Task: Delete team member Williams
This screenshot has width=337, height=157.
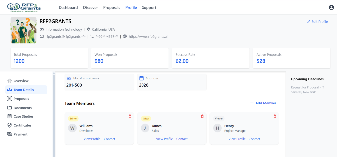Action: [130, 116]
